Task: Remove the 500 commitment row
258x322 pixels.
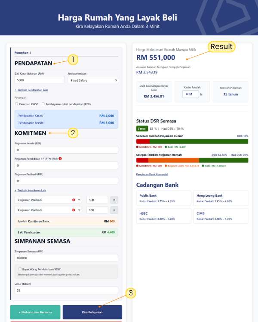Action: (x=114, y=200)
